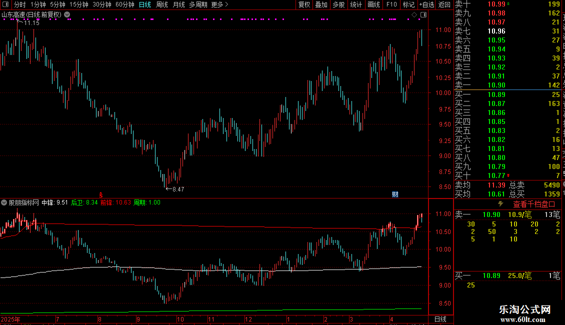565x325 pixels.
Task: Click the 25.0/笔 bid average text
Action: pyautogui.click(x=519, y=275)
